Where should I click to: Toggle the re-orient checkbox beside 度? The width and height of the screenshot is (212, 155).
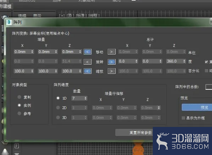(x=206, y=62)
